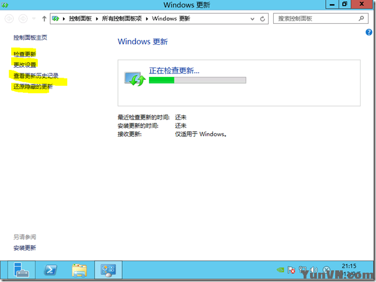The width and height of the screenshot is (376, 282).
Task: Click the green update progress bar
Action: click(197, 80)
